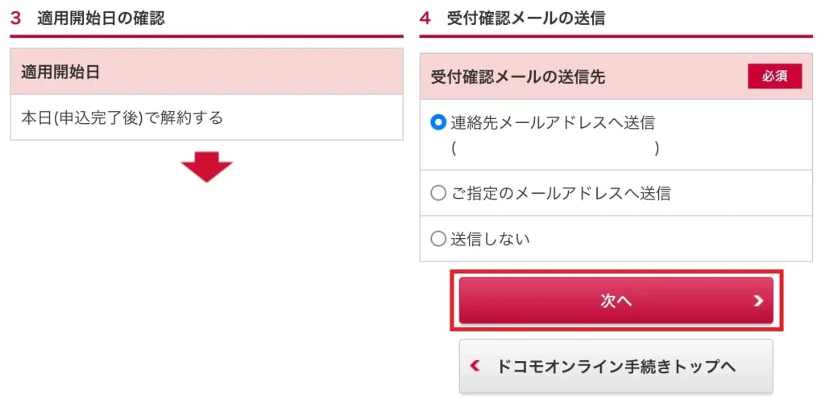Click the 送信しない label text
This screenshot has width=825, height=407.
490,239
